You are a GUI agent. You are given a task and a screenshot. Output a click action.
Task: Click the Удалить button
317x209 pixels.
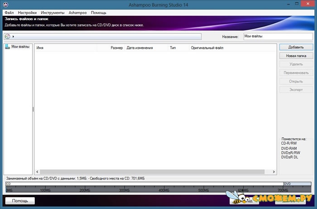(296, 64)
